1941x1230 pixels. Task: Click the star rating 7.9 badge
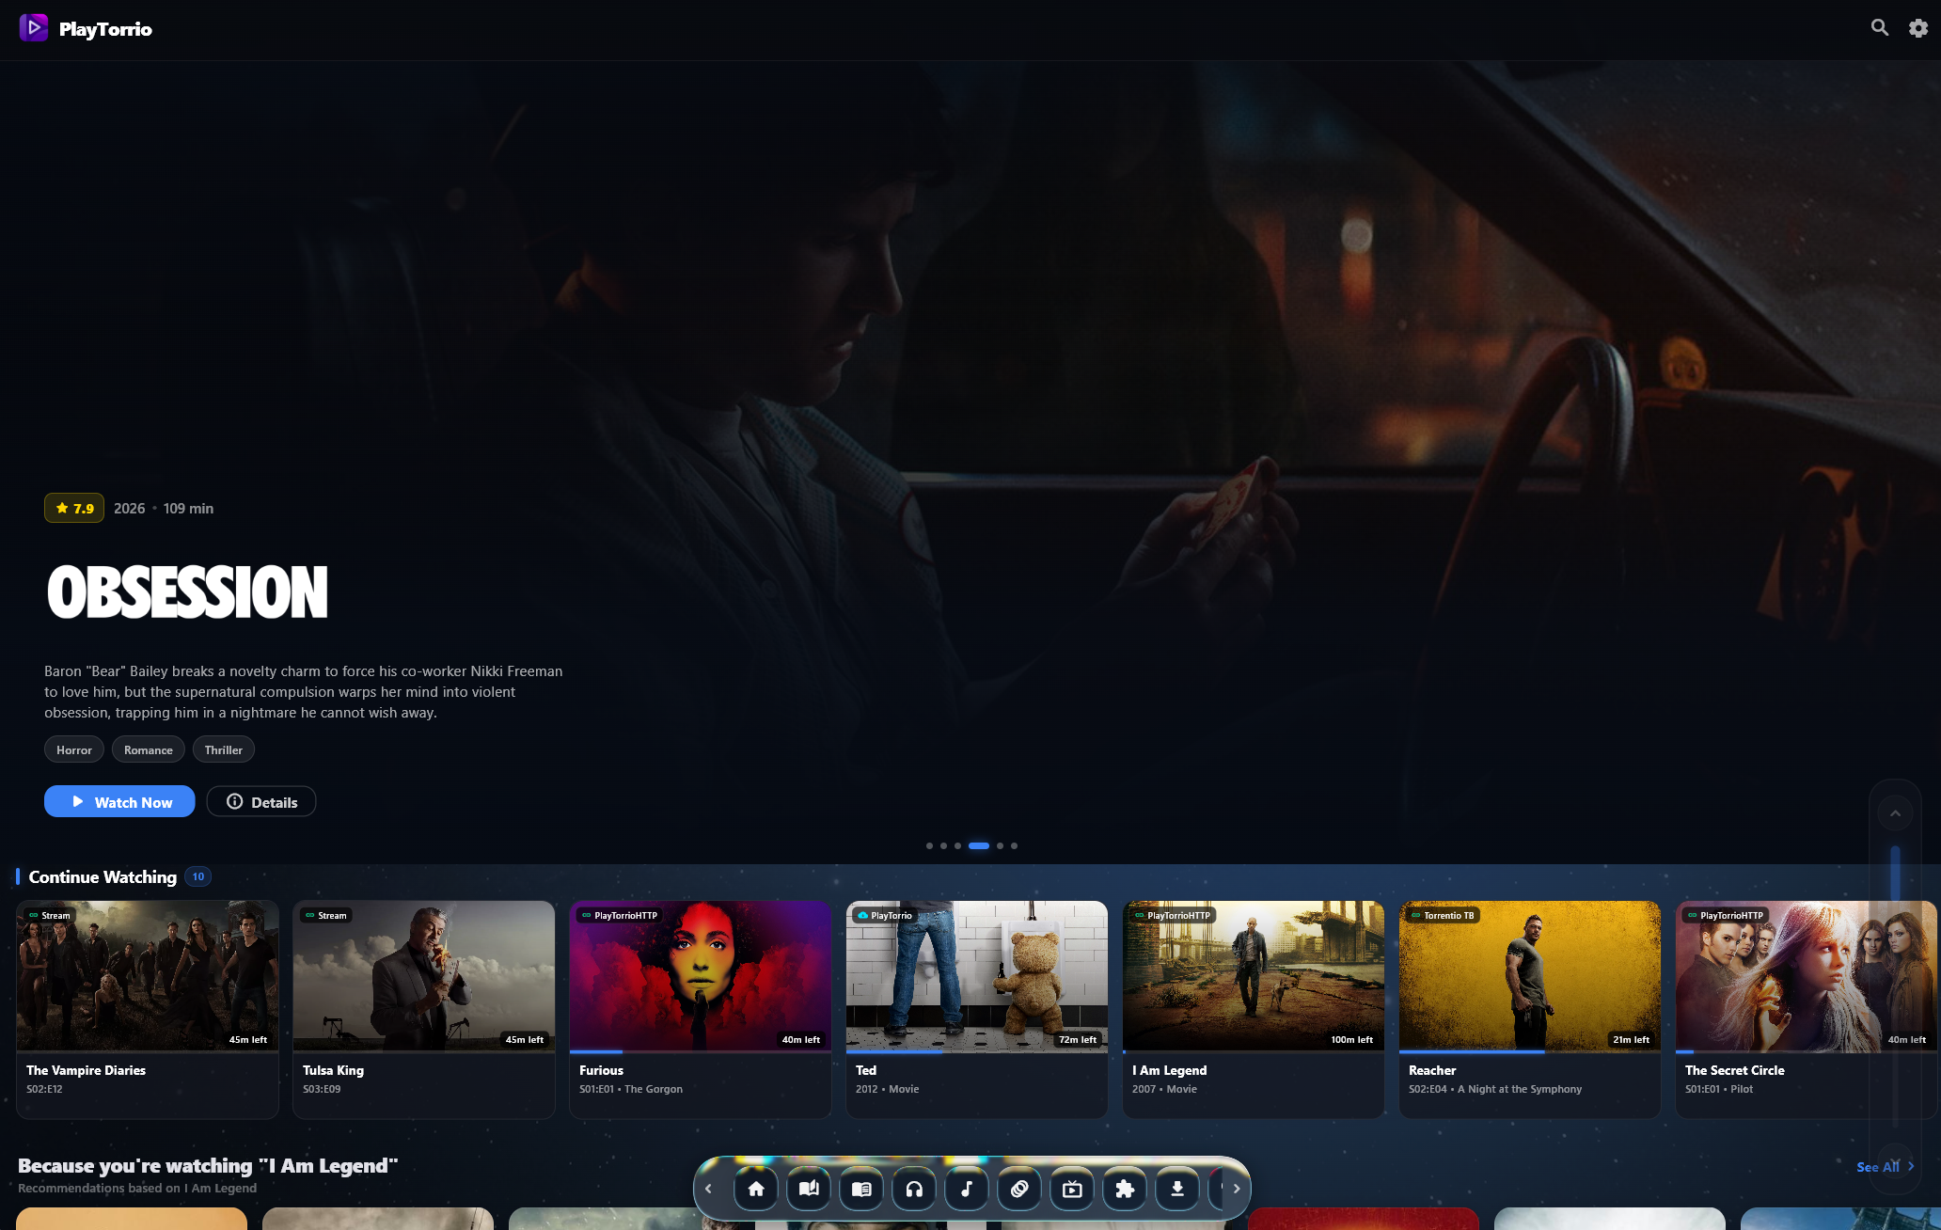click(x=74, y=508)
